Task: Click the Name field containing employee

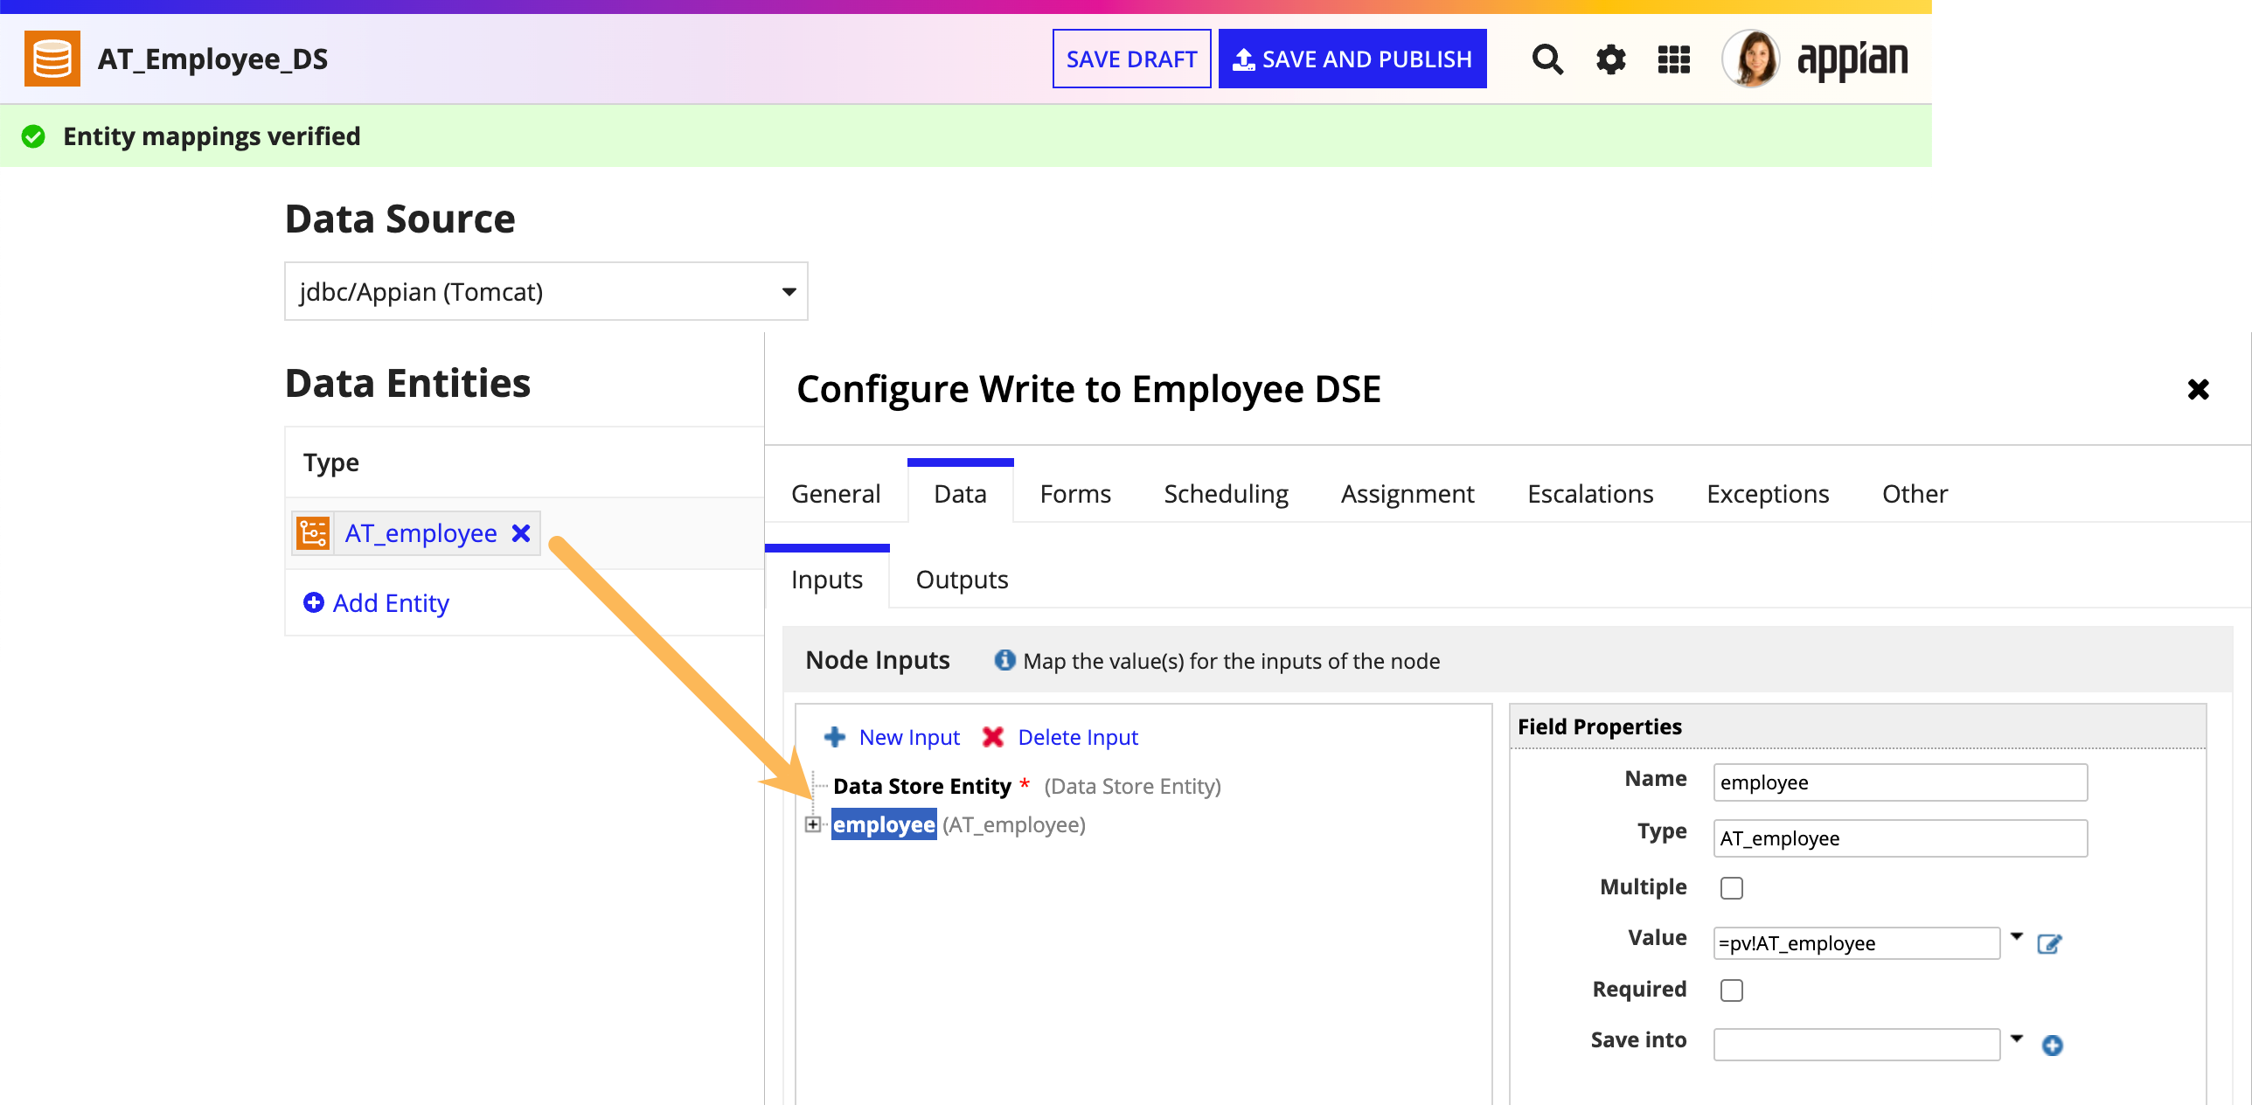Action: click(1900, 782)
